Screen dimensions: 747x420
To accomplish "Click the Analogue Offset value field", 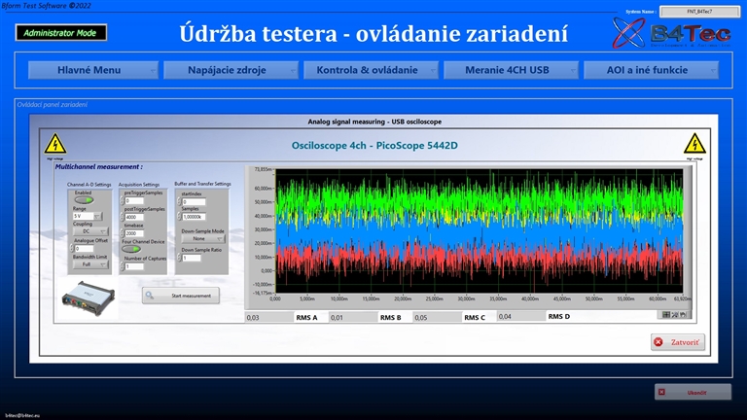I will (x=84, y=249).
